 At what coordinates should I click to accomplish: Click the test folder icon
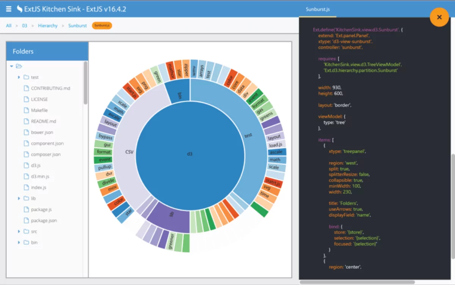click(26, 77)
